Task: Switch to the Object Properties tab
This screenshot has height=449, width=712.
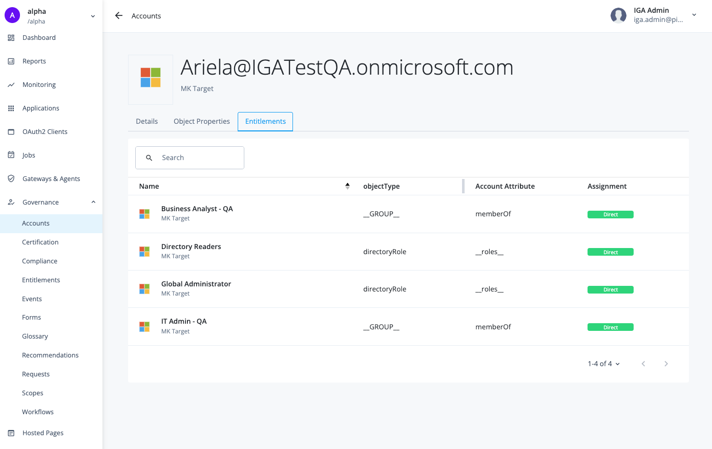Action: pyautogui.click(x=201, y=121)
